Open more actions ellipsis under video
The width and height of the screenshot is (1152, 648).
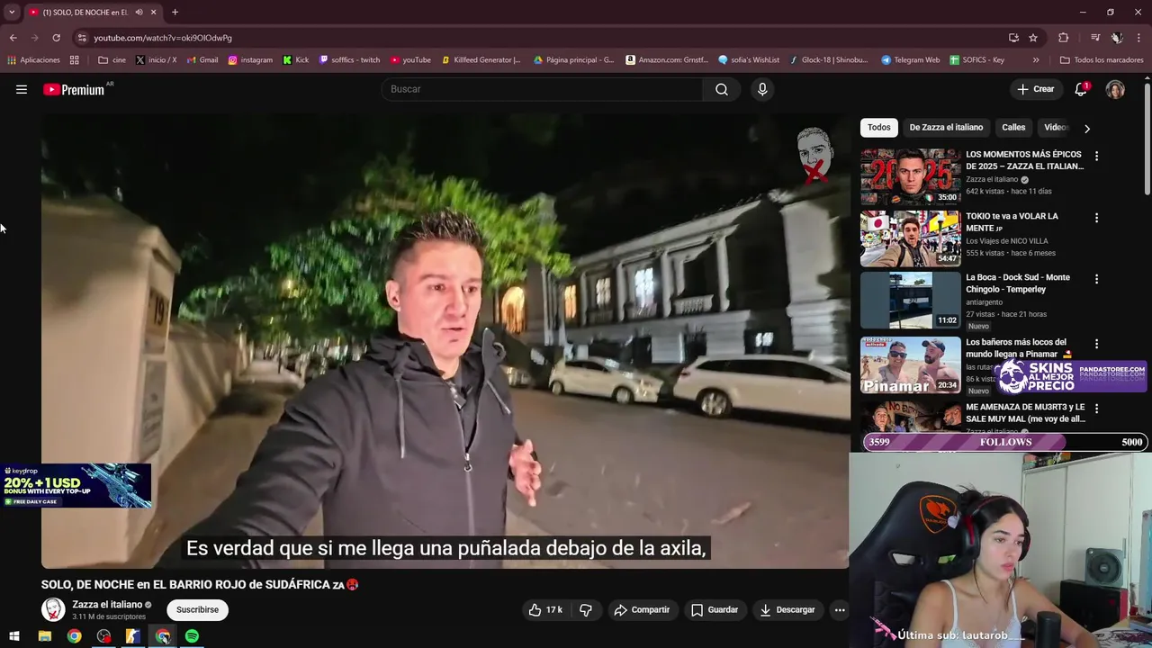click(840, 609)
